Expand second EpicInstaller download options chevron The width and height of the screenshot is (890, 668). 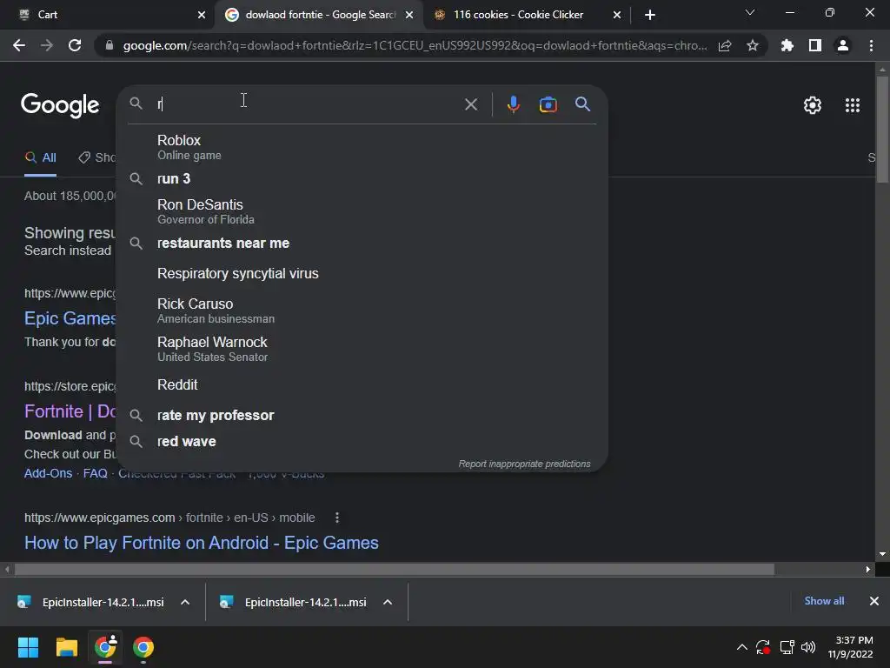click(388, 602)
